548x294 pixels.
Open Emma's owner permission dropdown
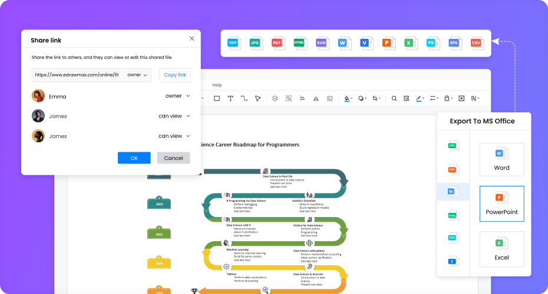[x=178, y=96]
